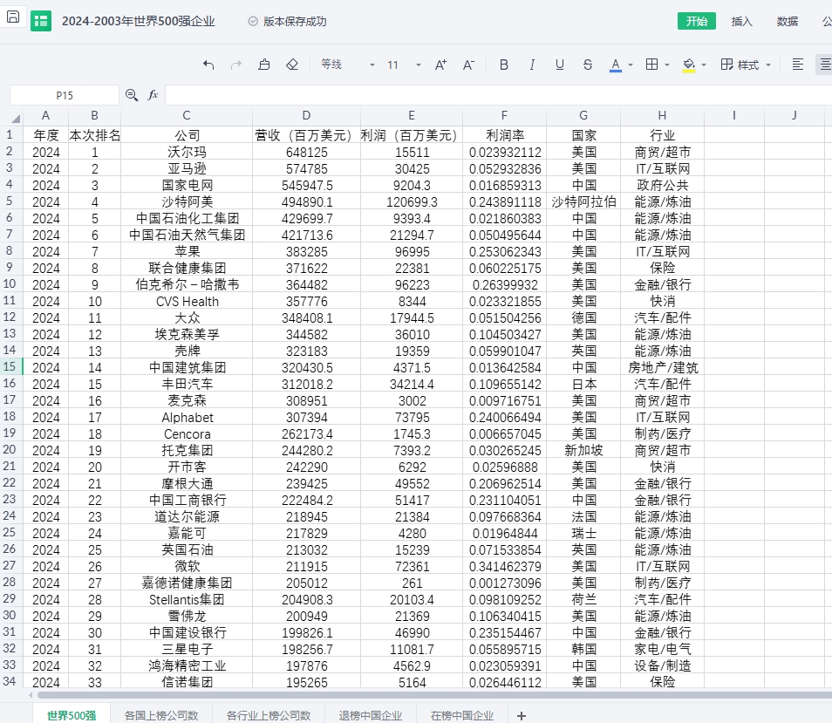Click the cell with value 0.341462379
The image size is (832, 723).
[x=505, y=567]
